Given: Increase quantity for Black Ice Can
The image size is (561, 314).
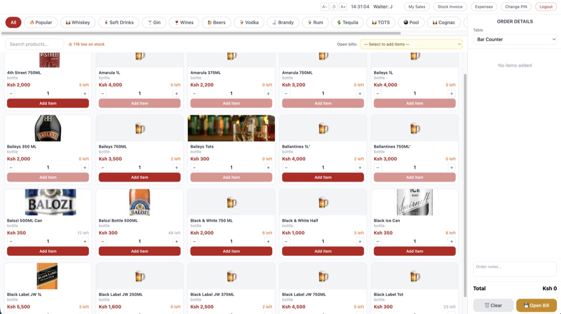Looking at the screenshot, I should pyautogui.click(x=452, y=241).
